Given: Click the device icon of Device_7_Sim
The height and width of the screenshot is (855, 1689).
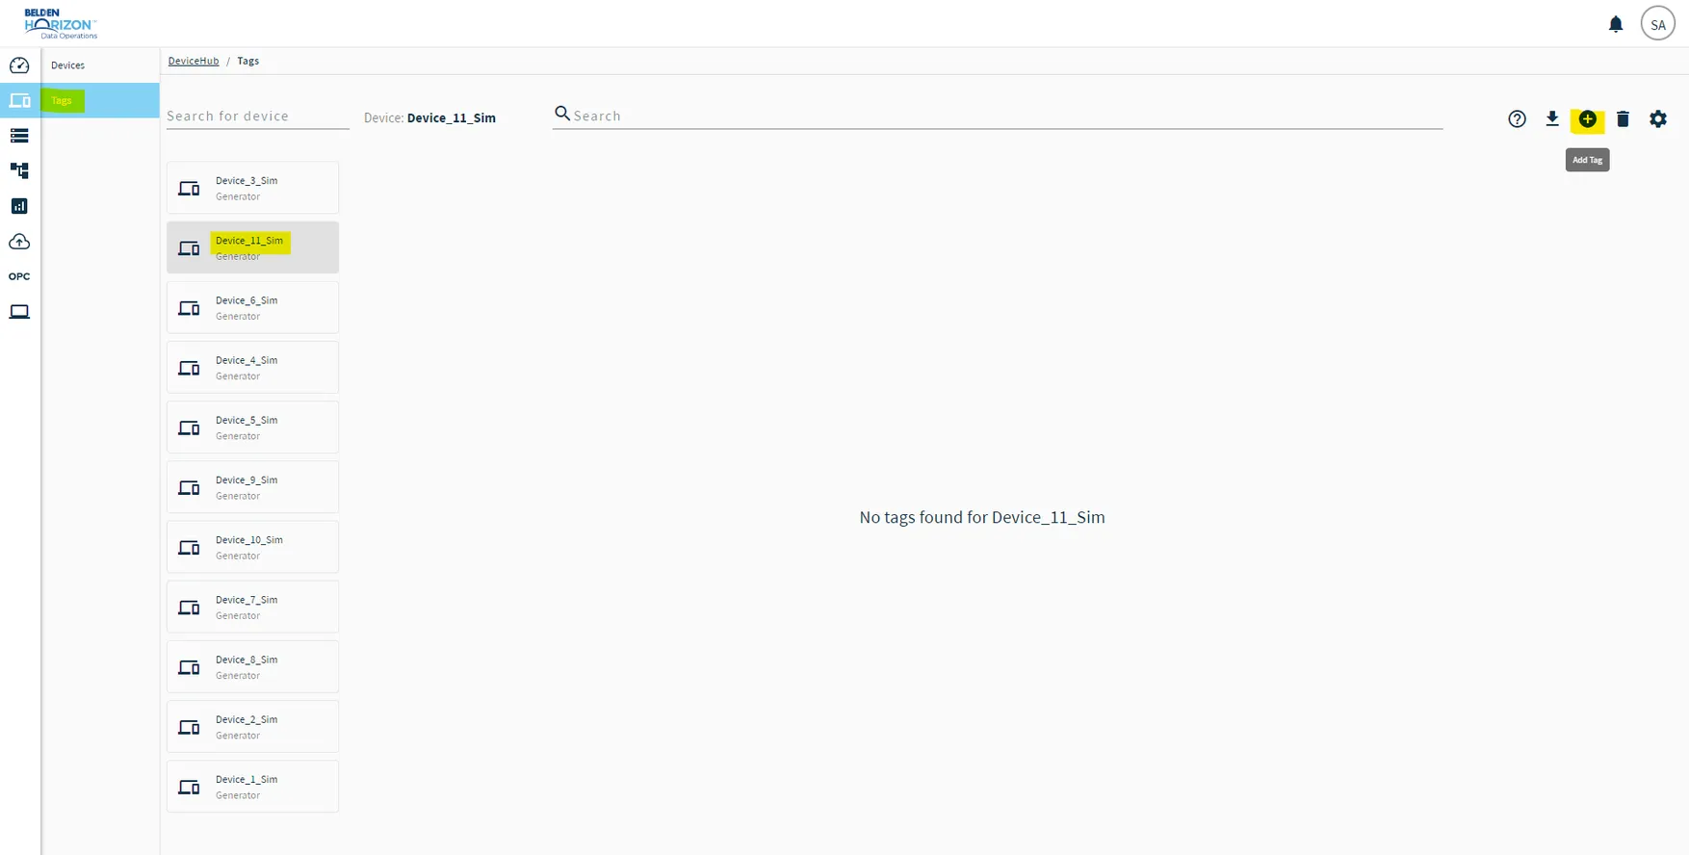Looking at the screenshot, I should [190, 608].
